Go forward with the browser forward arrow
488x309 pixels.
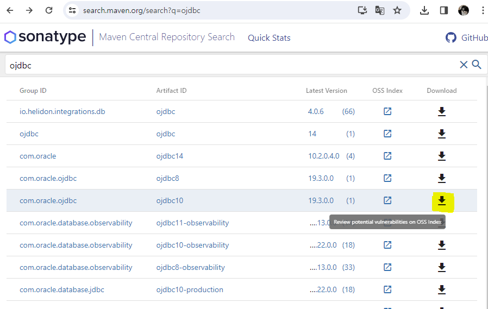(x=29, y=10)
